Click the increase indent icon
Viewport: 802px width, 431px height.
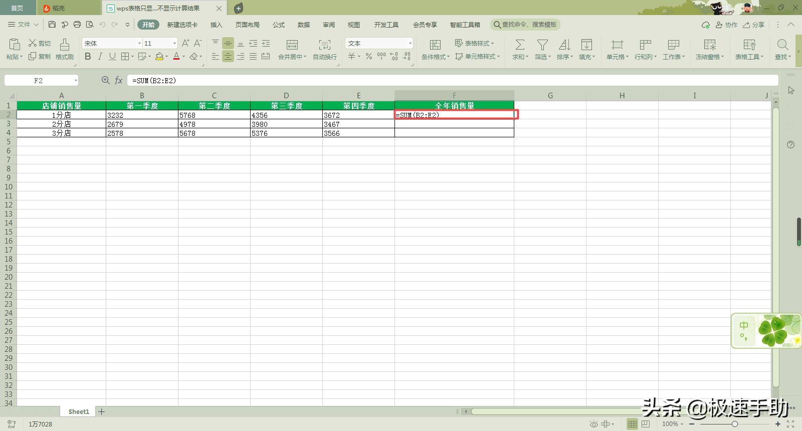coord(266,43)
